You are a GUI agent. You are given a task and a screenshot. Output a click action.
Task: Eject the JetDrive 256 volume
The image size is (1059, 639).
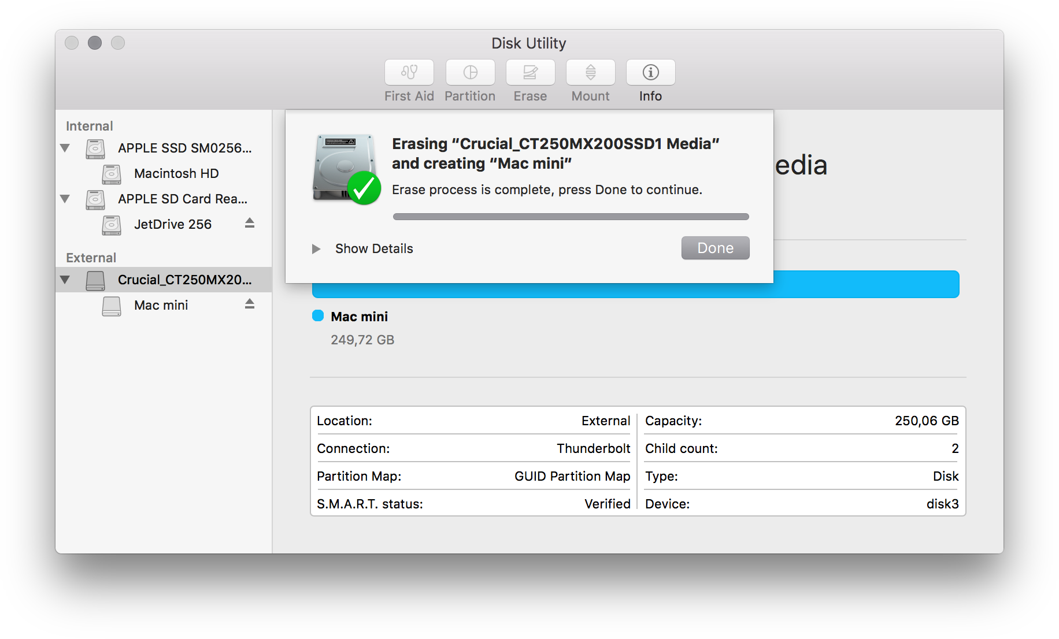click(x=250, y=223)
